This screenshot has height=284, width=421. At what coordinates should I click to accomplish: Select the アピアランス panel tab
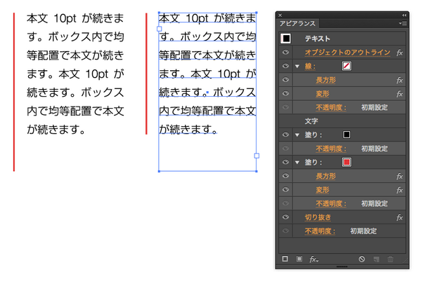[297, 24]
